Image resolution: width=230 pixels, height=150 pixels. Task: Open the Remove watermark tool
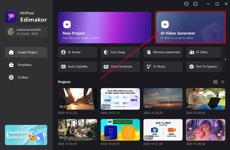tap(163, 52)
